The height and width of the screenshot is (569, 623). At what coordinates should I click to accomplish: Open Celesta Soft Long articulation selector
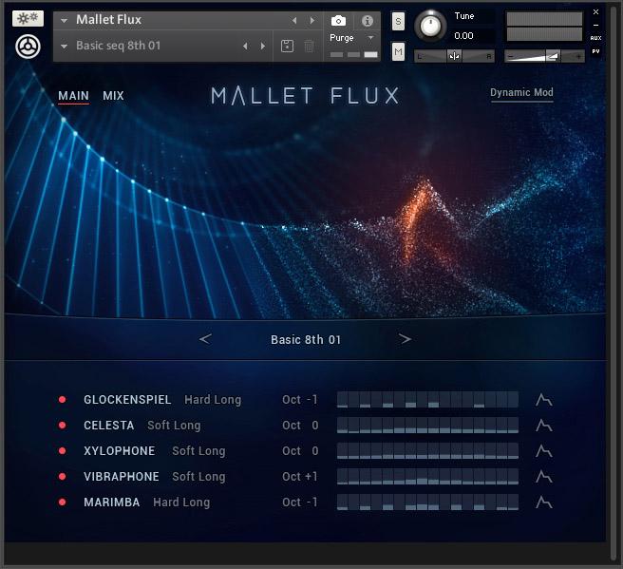[174, 426]
